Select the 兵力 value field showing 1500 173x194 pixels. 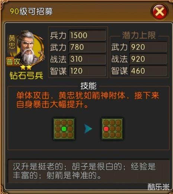tap(87, 35)
